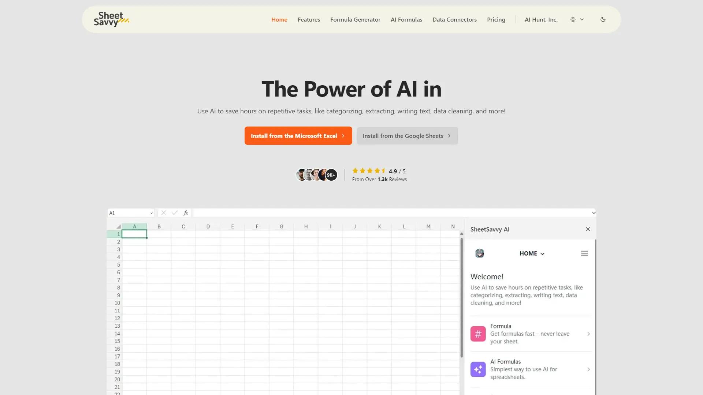The height and width of the screenshot is (395, 703).
Task: Click the SheetSavvy panda avatar icon
Action: coord(480,253)
